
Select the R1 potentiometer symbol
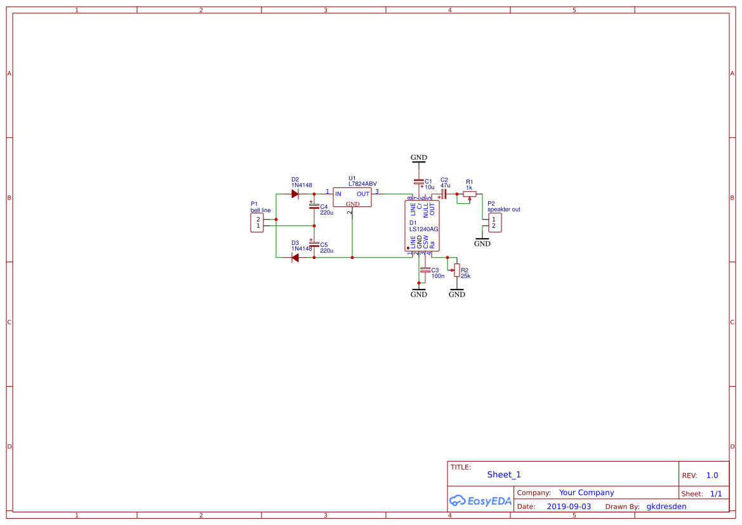point(469,195)
